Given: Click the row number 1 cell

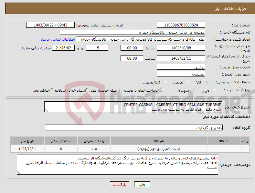Looking at the screenshot, I should point(245,149).
